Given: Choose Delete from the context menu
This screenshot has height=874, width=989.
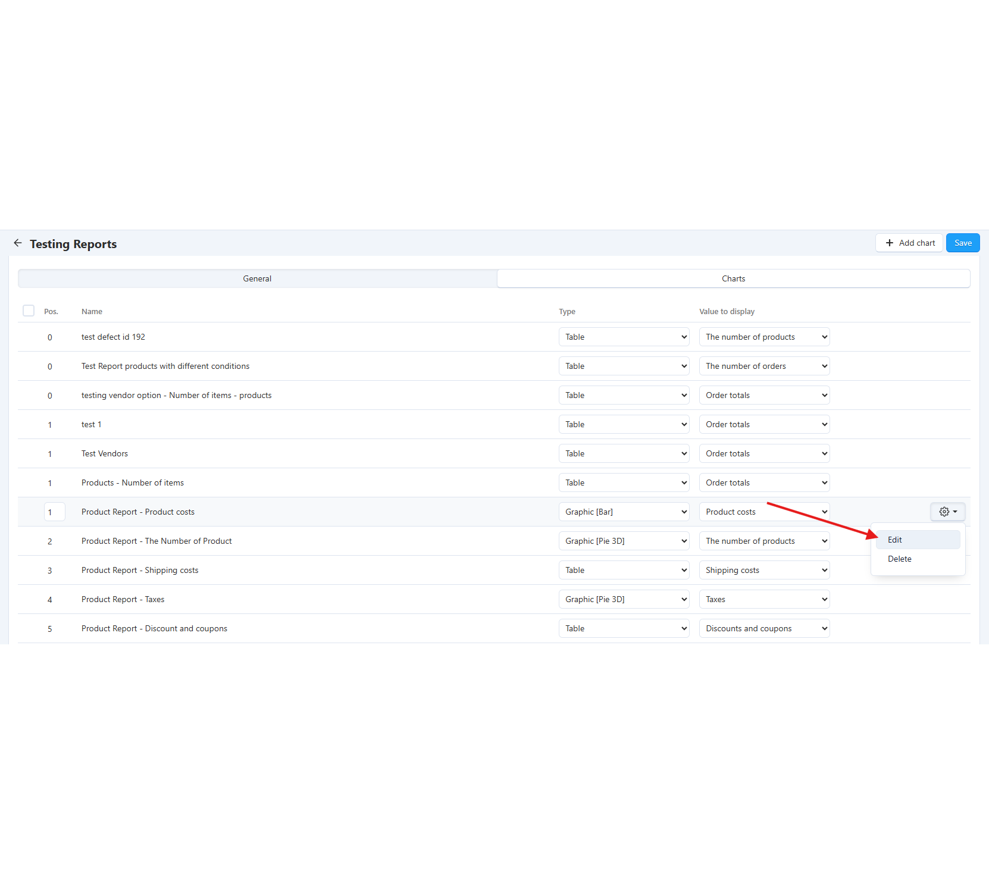Looking at the screenshot, I should (x=899, y=559).
